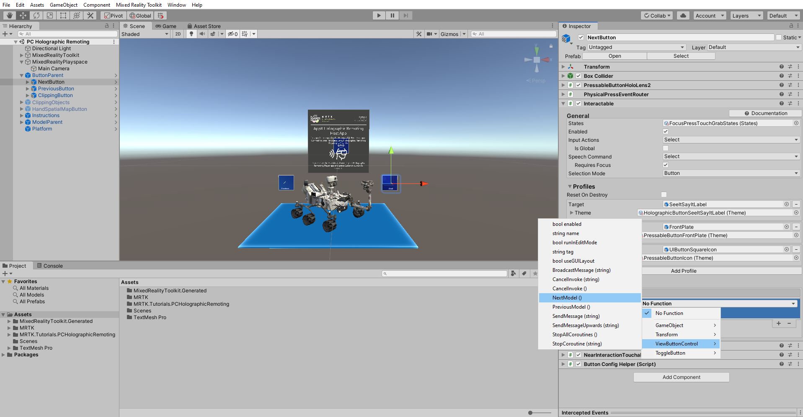Open Input Actions dropdown
Screen dimensions: 803x417
click(731, 140)
